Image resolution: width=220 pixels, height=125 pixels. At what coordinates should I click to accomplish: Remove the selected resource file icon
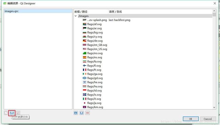tap(18, 113)
